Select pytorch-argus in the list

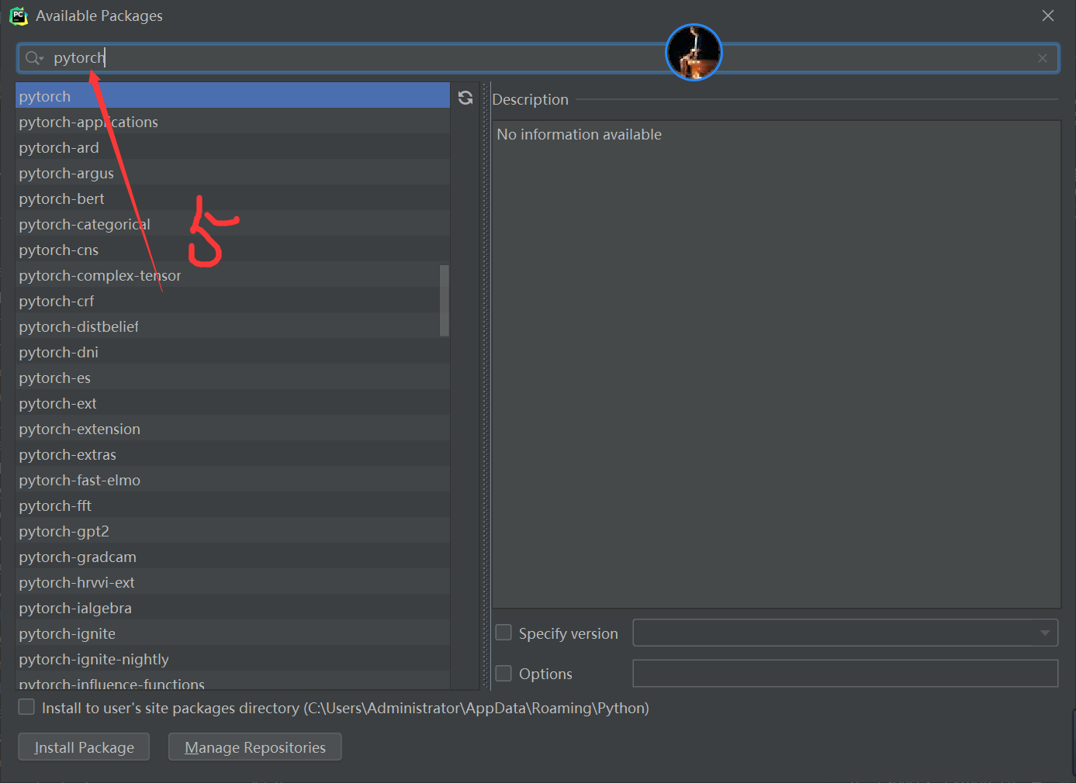[x=233, y=173]
